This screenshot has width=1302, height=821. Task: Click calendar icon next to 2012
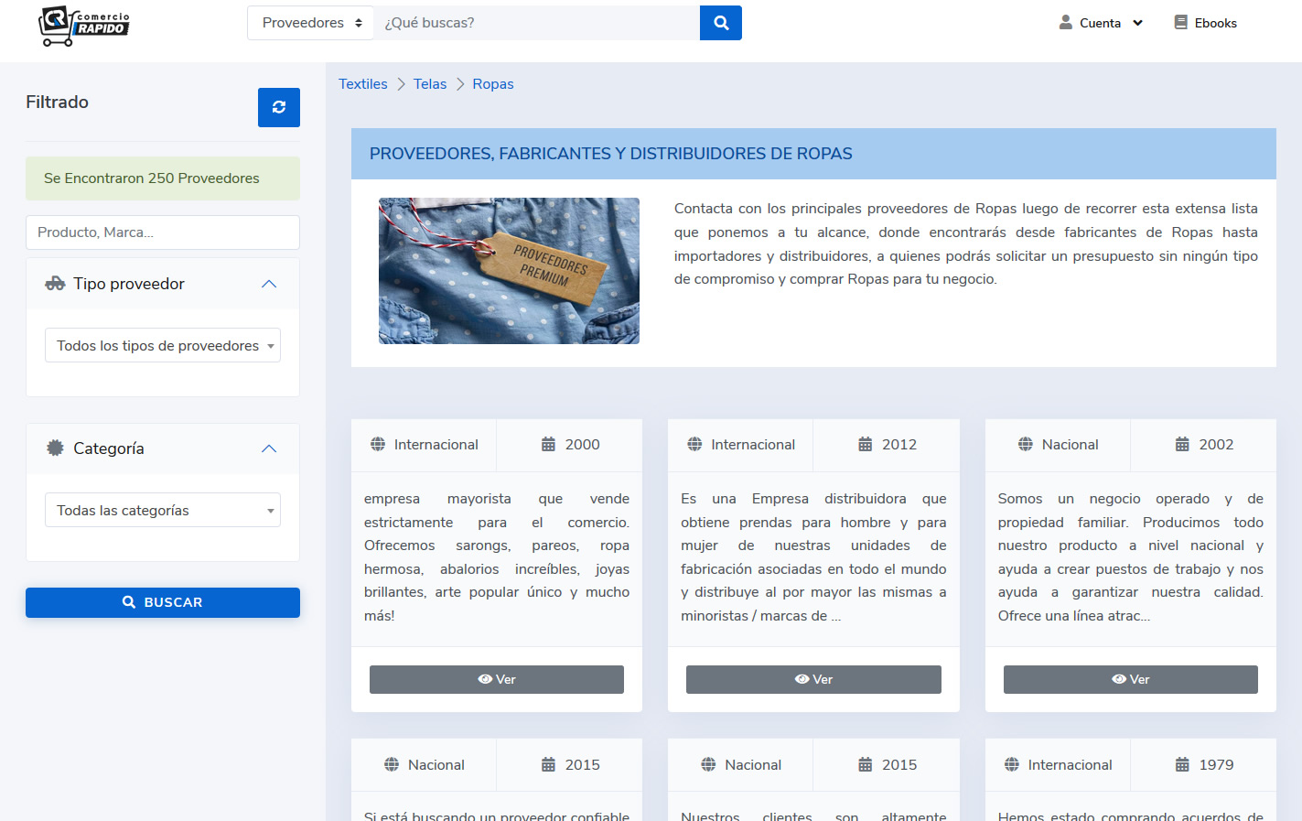pyautogui.click(x=865, y=445)
